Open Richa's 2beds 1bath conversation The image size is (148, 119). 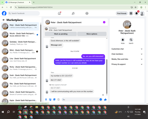point(20,68)
